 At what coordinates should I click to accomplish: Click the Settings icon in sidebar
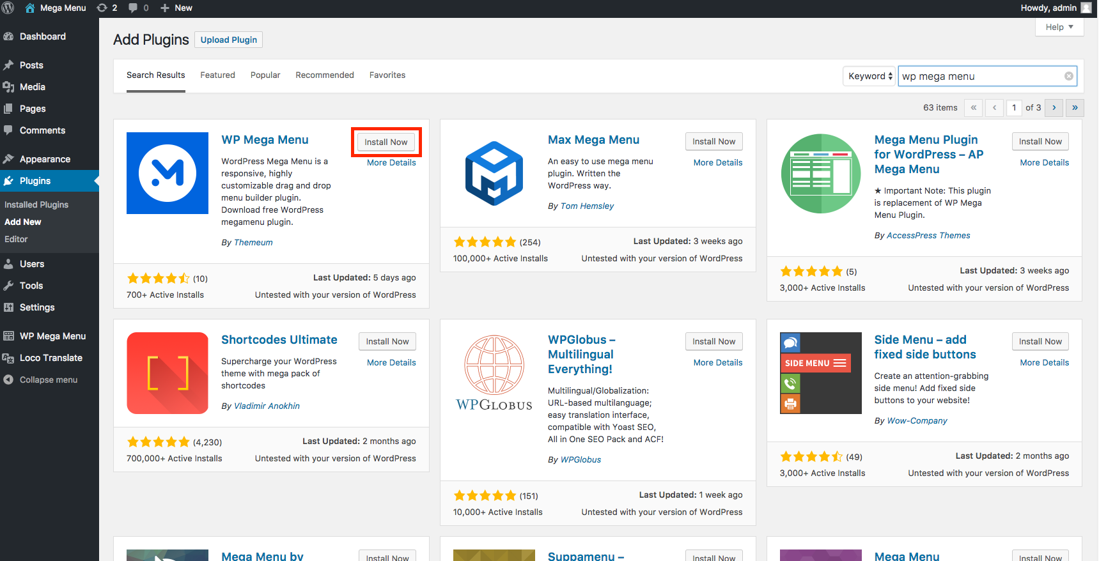8,307
